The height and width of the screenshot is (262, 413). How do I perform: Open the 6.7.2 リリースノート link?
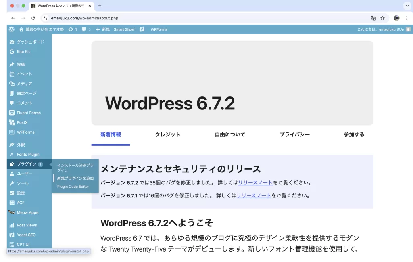(255, 182)
